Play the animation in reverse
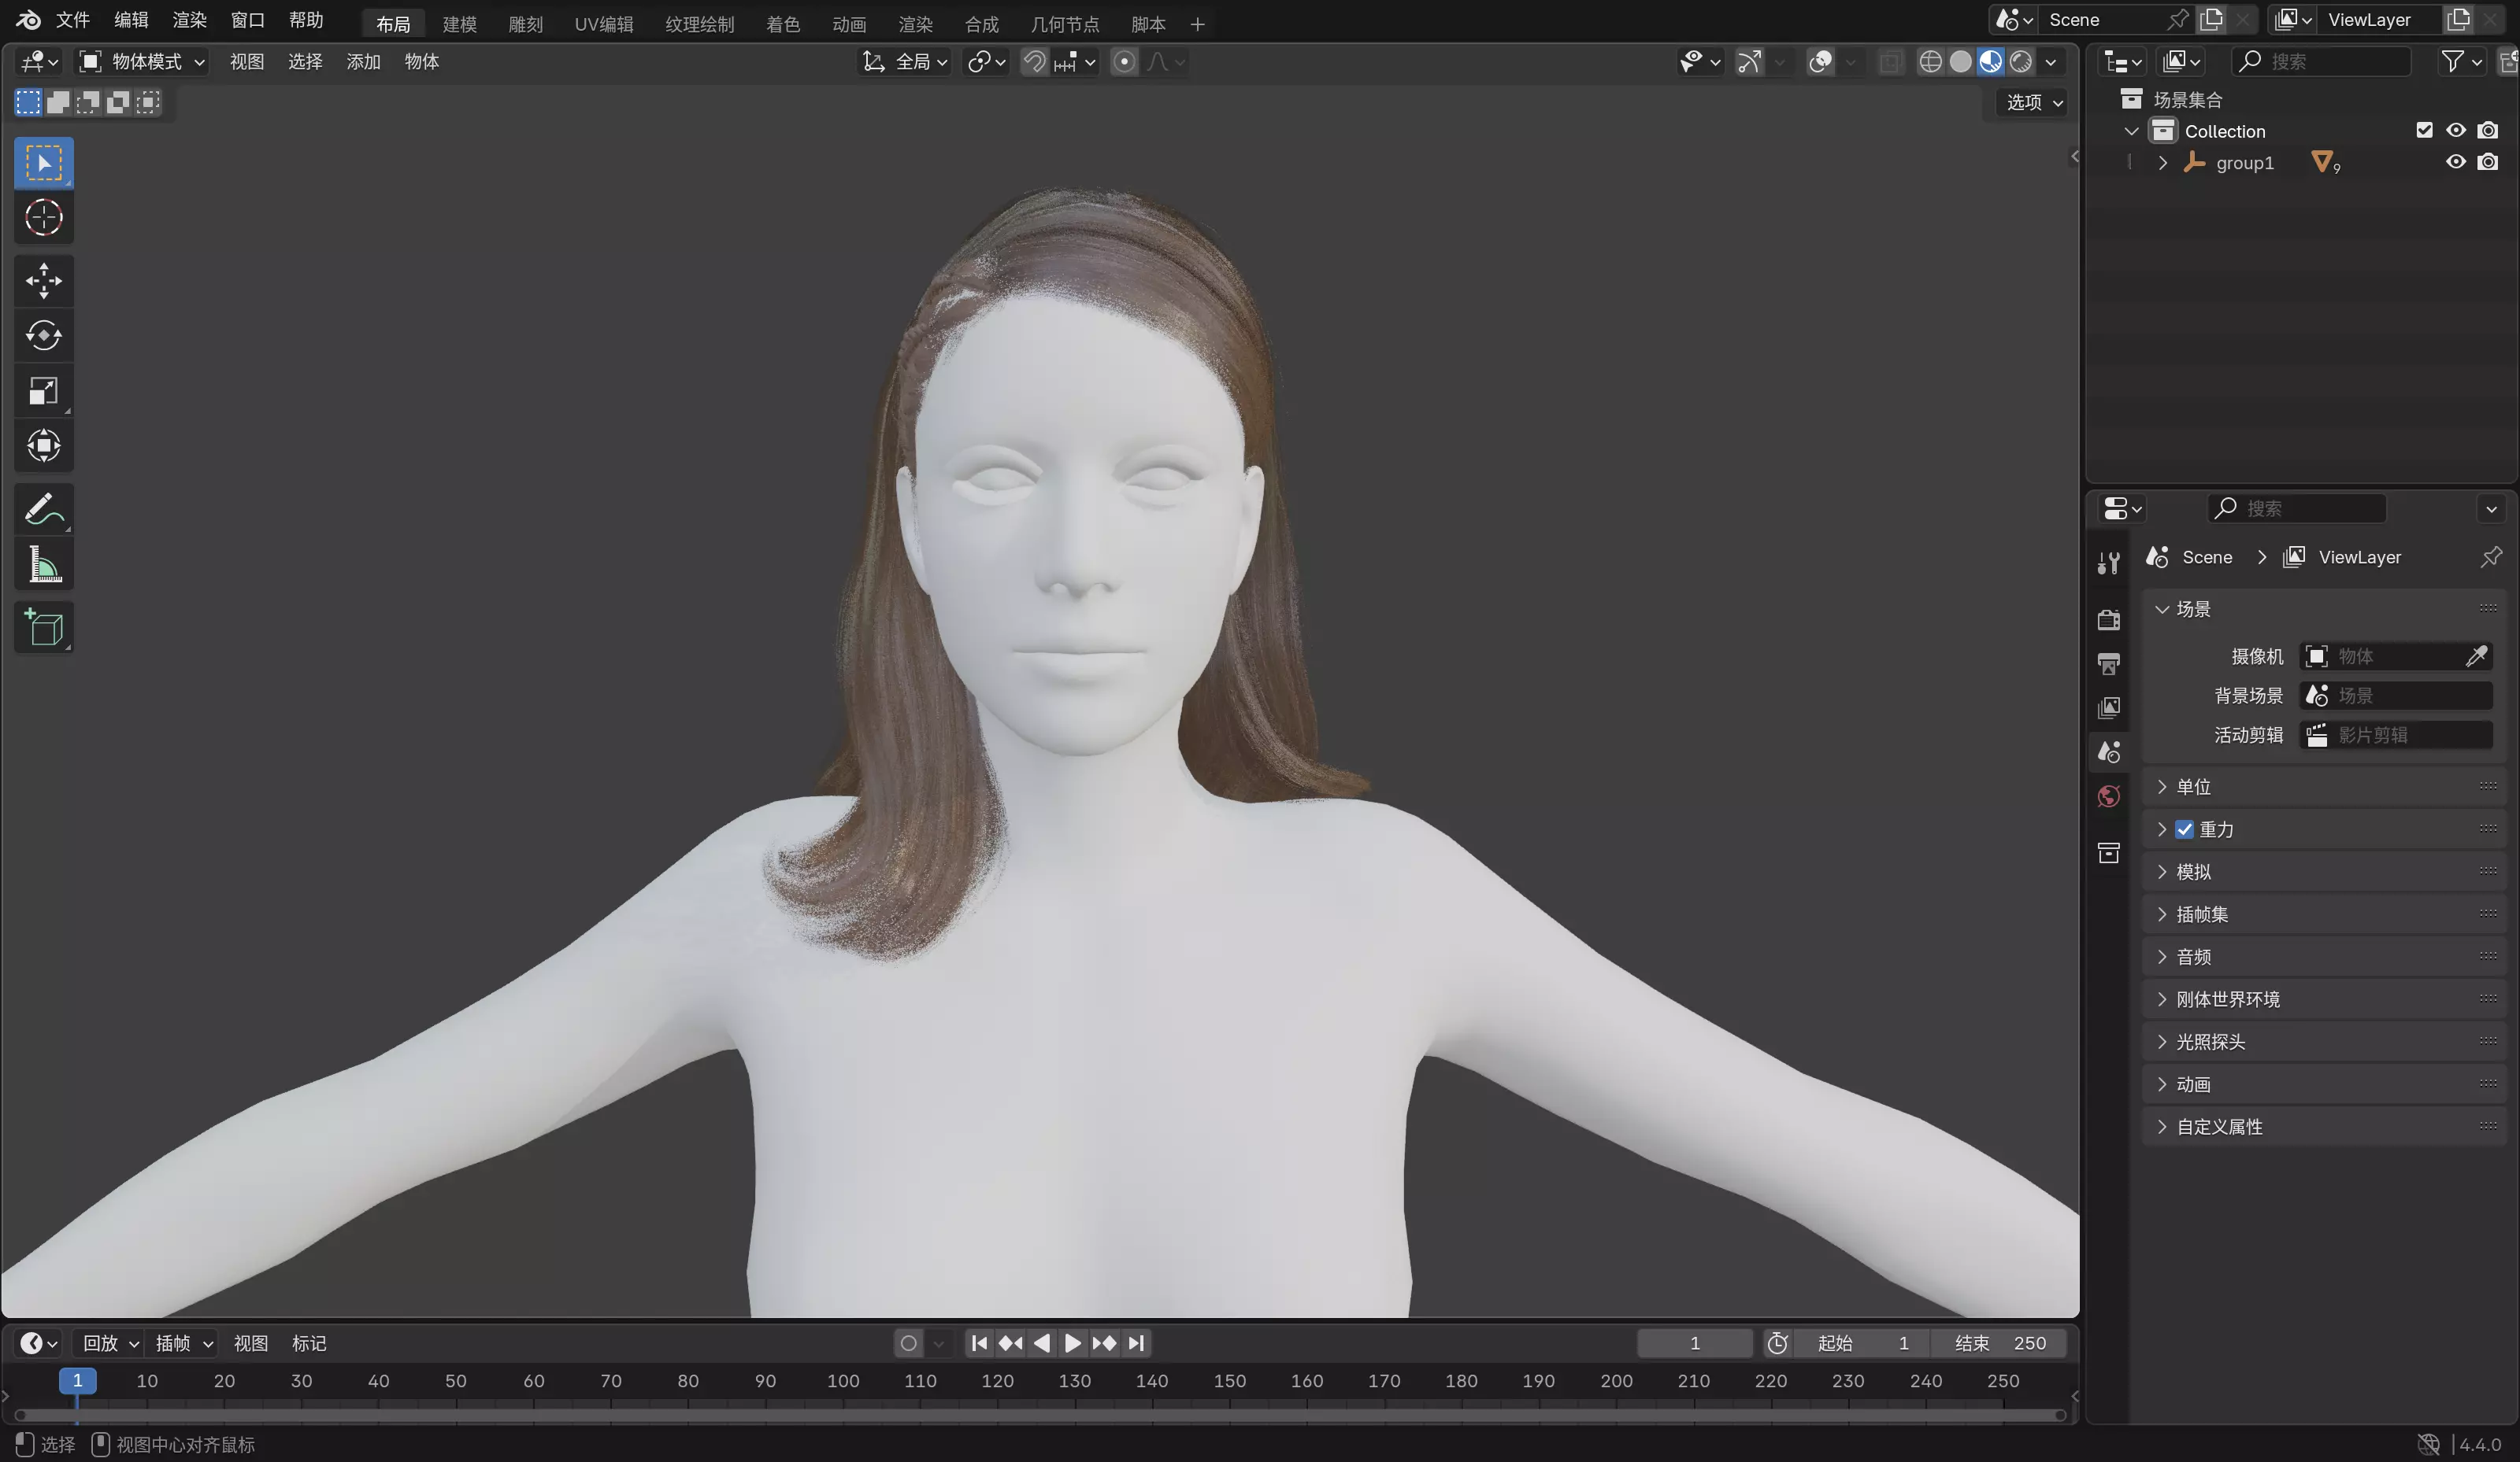This screenshot has height=1462, width=2520. 1041,1343
